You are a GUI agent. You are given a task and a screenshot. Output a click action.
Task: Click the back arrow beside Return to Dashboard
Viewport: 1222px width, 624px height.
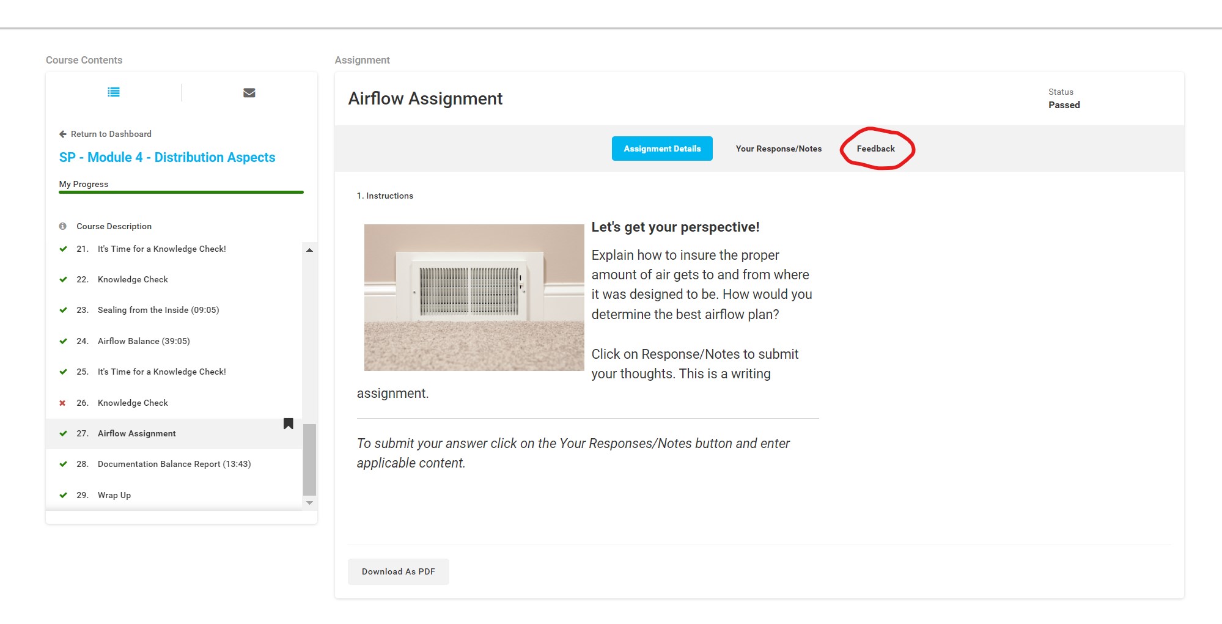pos(62,134)
